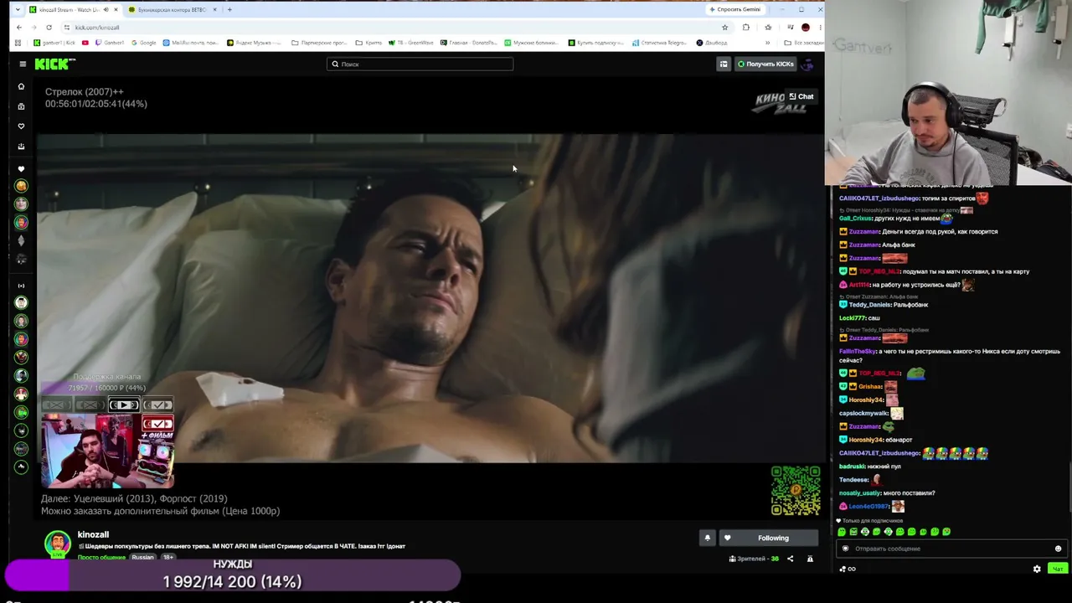Switch to the Букмекерская контора BETBOOM tab

(172, 9)
